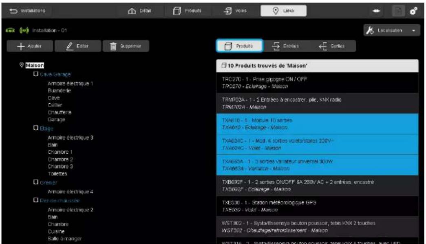This screenshot has width=426, height=244.
Task: Select Chambre 1
Action: pos(60,152)
